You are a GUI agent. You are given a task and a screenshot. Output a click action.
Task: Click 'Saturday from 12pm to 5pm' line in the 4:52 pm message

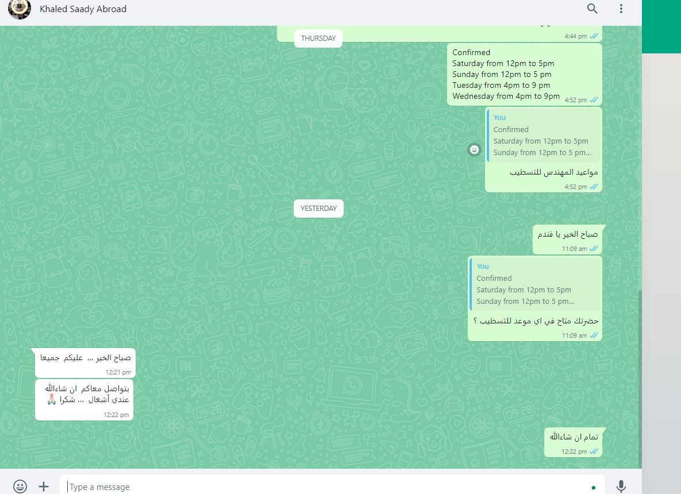[x=503, y=63]
